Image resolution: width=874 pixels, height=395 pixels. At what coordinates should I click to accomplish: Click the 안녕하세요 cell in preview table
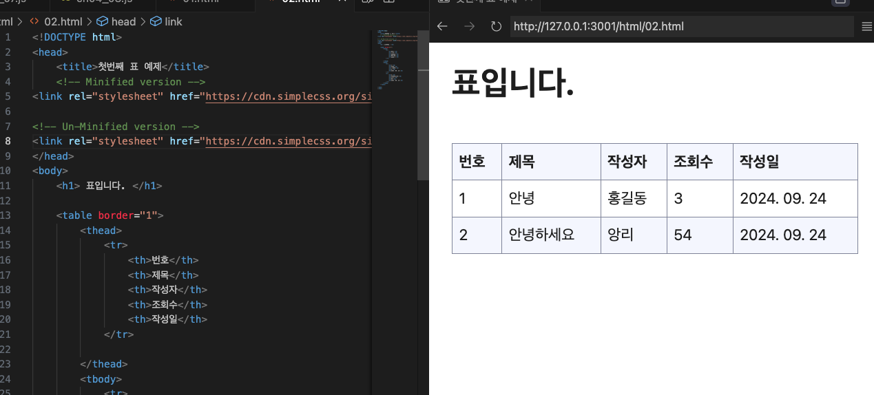[x=551, y=235]
